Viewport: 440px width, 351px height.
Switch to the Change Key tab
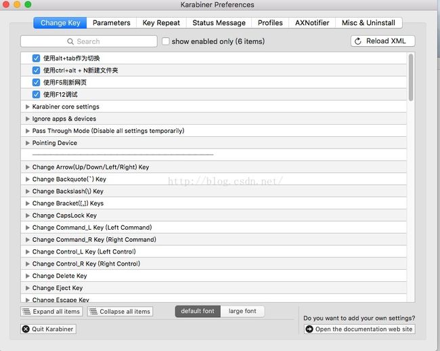60,23
